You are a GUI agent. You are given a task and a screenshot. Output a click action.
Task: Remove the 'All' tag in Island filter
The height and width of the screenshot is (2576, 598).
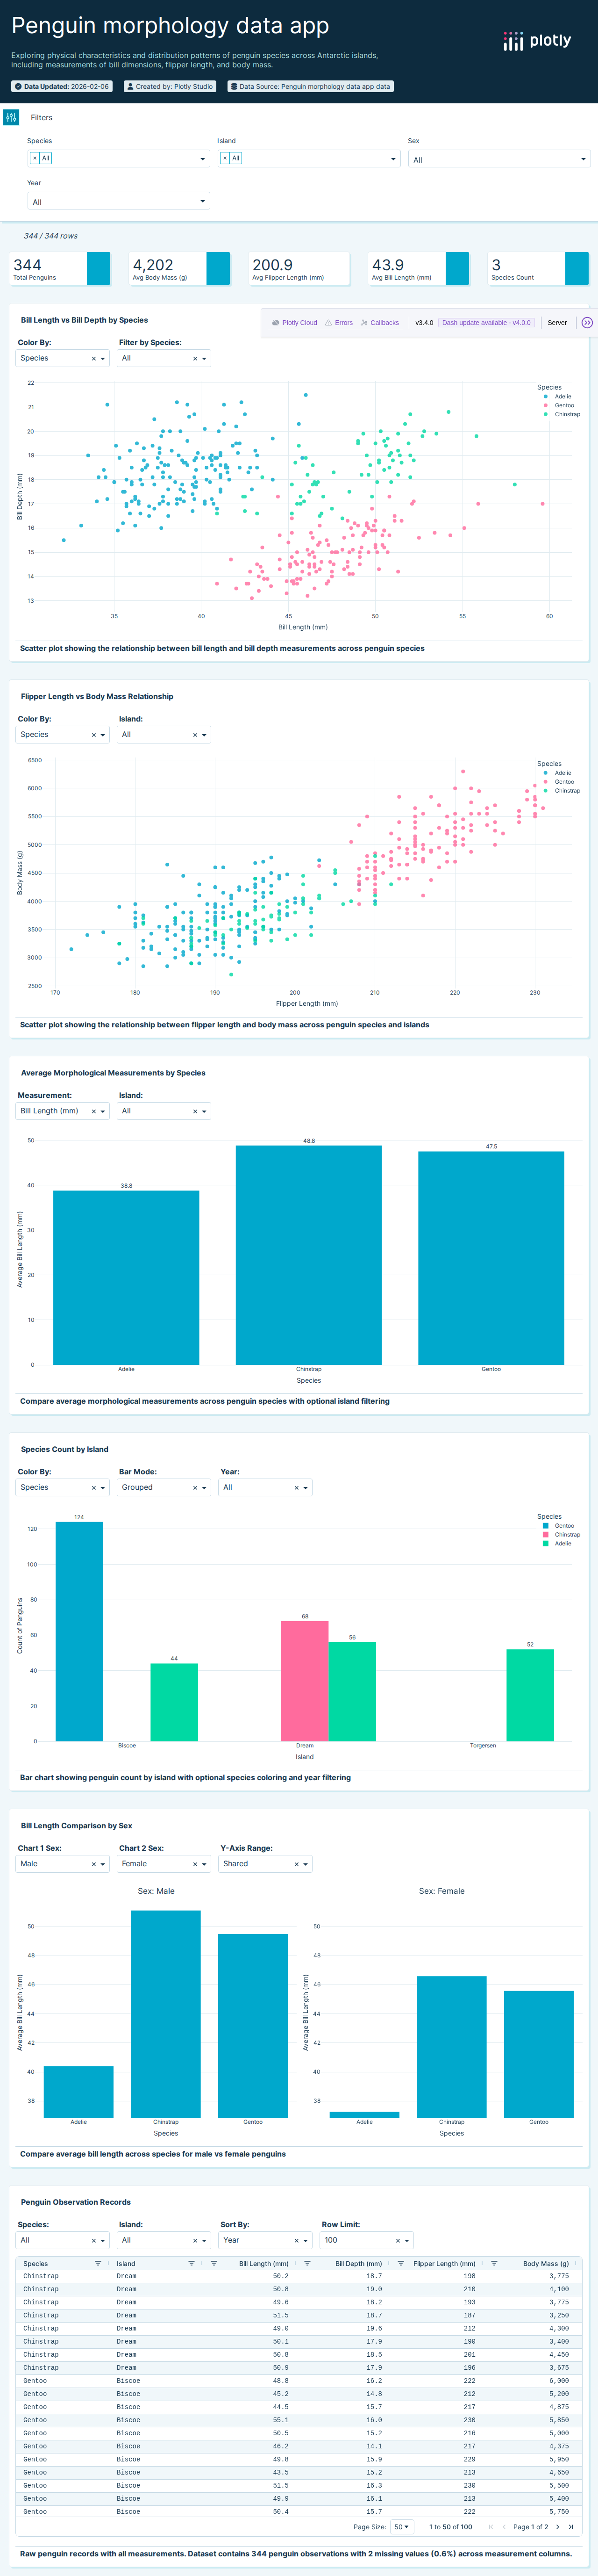point(225,158)
